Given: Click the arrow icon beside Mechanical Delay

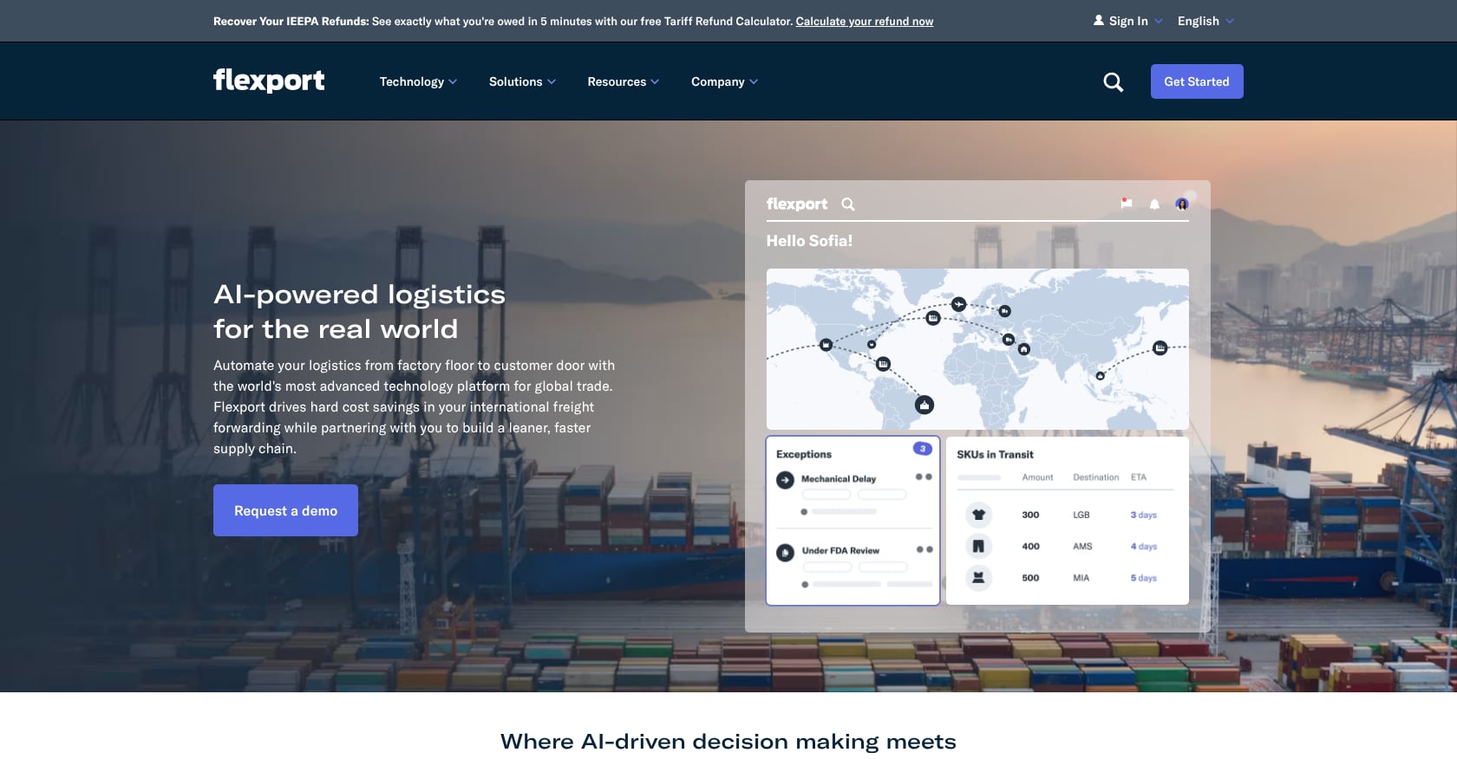Looking at the screenshot, I should (785, 479).
